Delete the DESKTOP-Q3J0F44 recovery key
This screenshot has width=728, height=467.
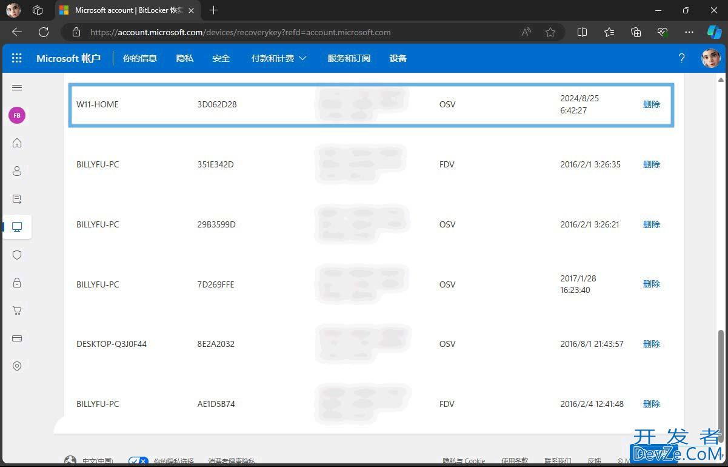tap(652, 344)
